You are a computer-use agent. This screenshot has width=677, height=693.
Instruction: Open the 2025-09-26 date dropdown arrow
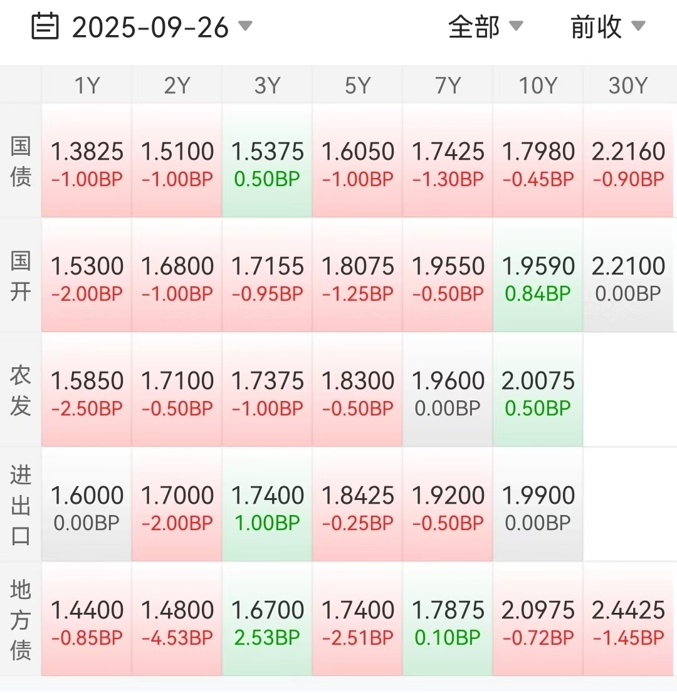(245, 26)
